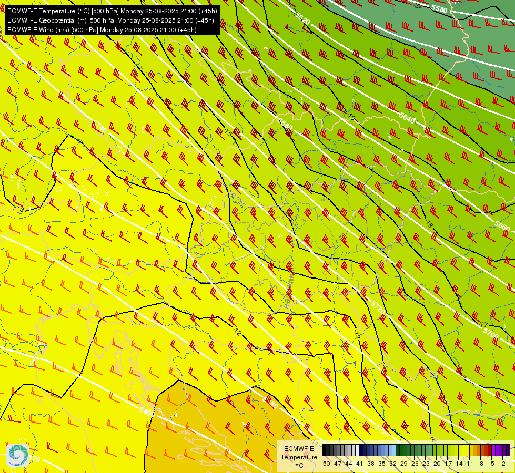Click the 5780 geopotential contour label
Screen dimensions: 515x473
pyautogui.click(x=270, y=403)
